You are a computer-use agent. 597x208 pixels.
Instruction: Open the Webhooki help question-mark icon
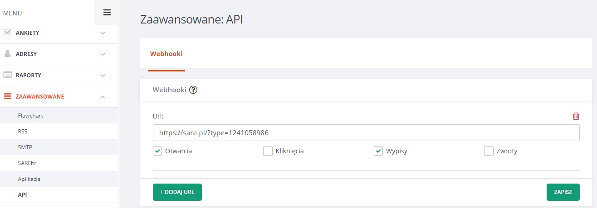[x=194, y=90]
